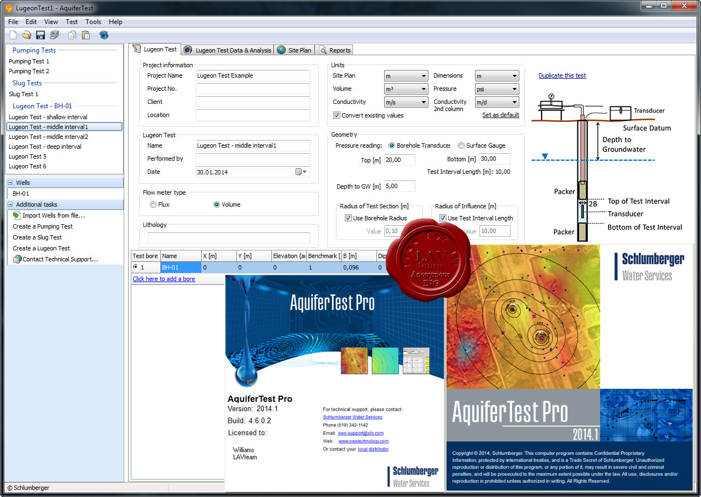Collapse the Additional tasks section
The height and width of the screenshot is (497, 701).
tap(10, 204)
